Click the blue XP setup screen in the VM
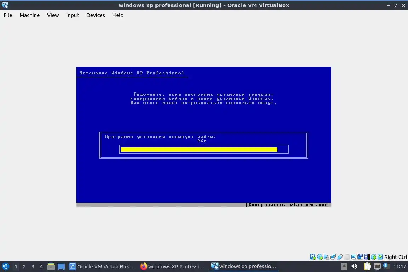The image size is (408, 272). click(204, 137)
